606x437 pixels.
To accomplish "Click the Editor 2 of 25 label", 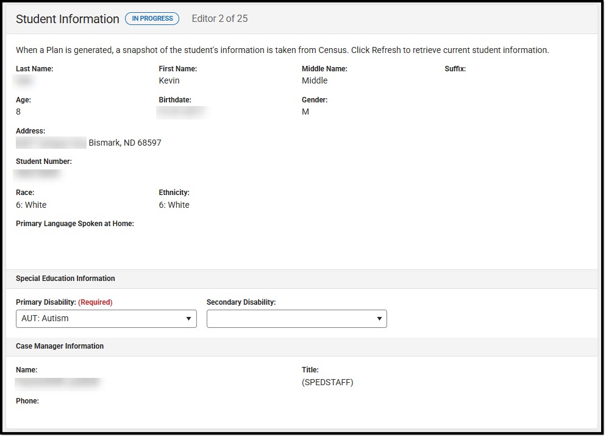I will pyautogui.click(x=219, y=19).
